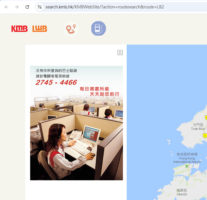The width and height of the screenshot is (207, 200).
Task: Click the green airplane icon on map
Action: (x=187, y=166)
